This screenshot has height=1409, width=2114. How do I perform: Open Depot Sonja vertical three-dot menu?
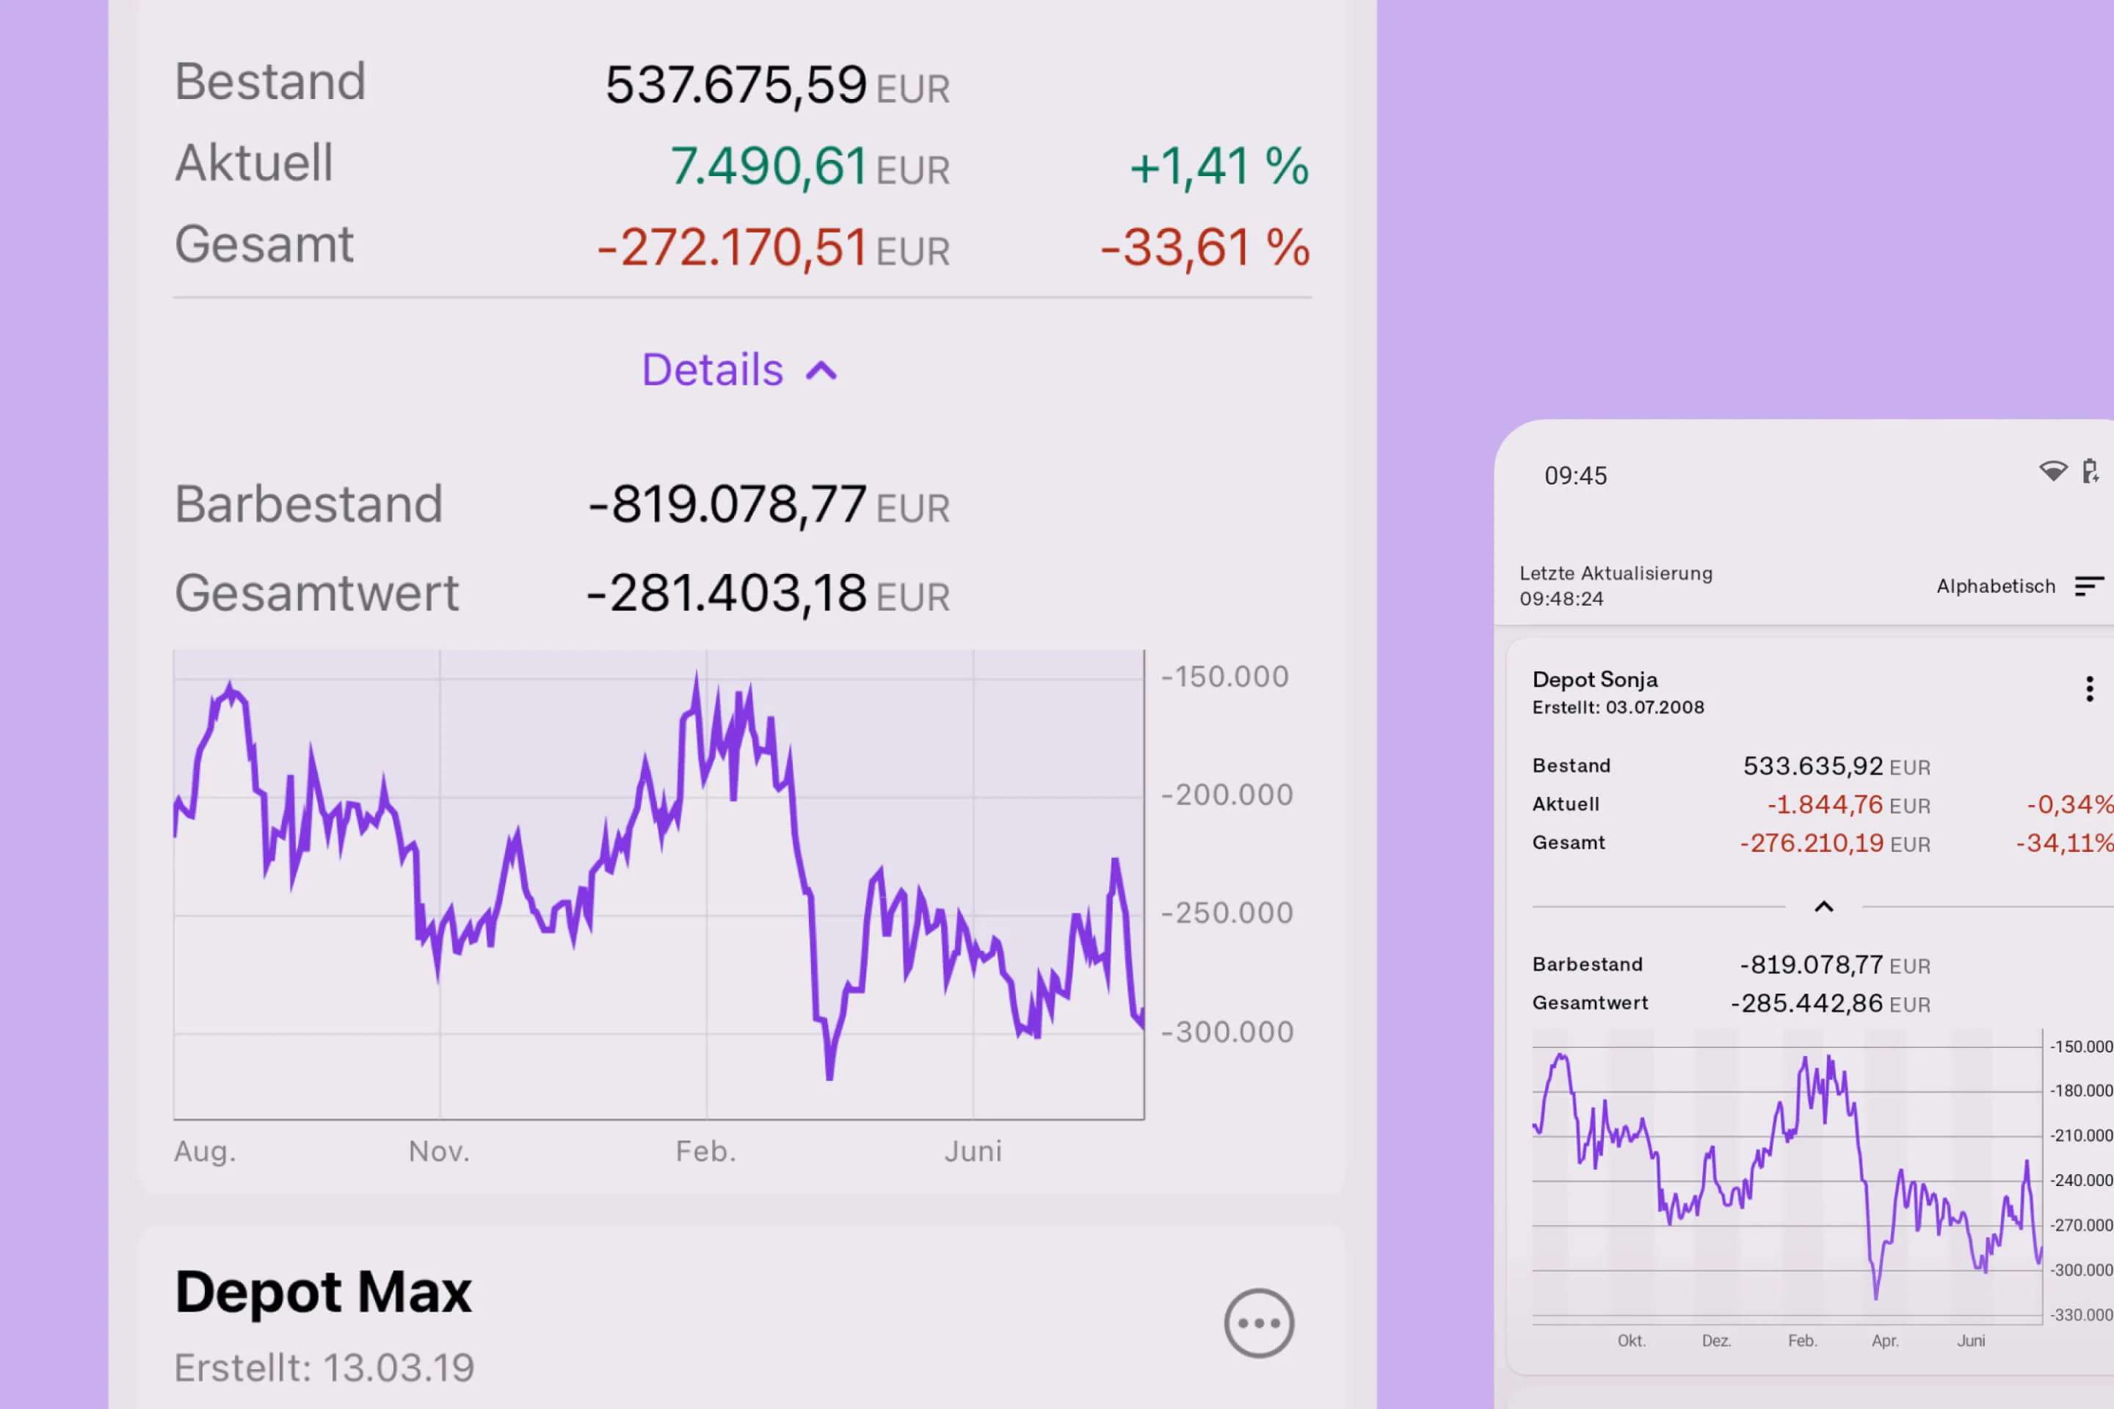(2089, 688)
